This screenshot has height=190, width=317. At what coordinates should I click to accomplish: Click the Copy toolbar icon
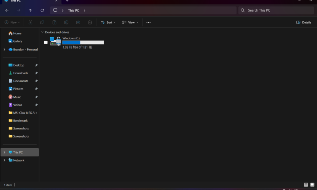click(x=42, y=22)
